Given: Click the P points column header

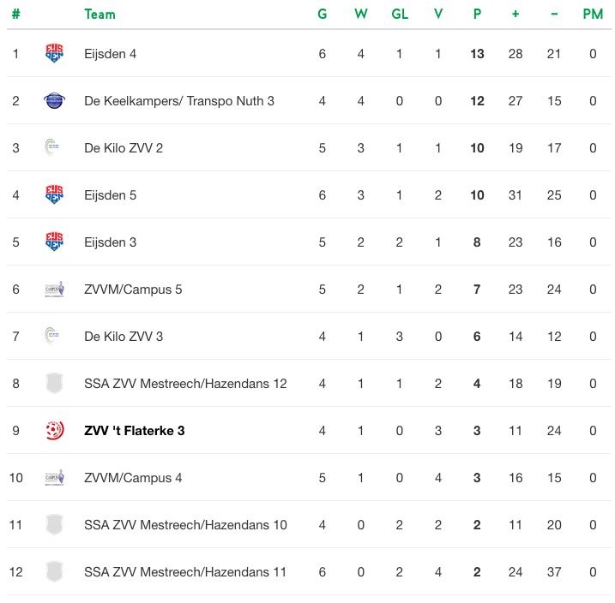Looking at the screenshot, I should (x=477, y=14).
